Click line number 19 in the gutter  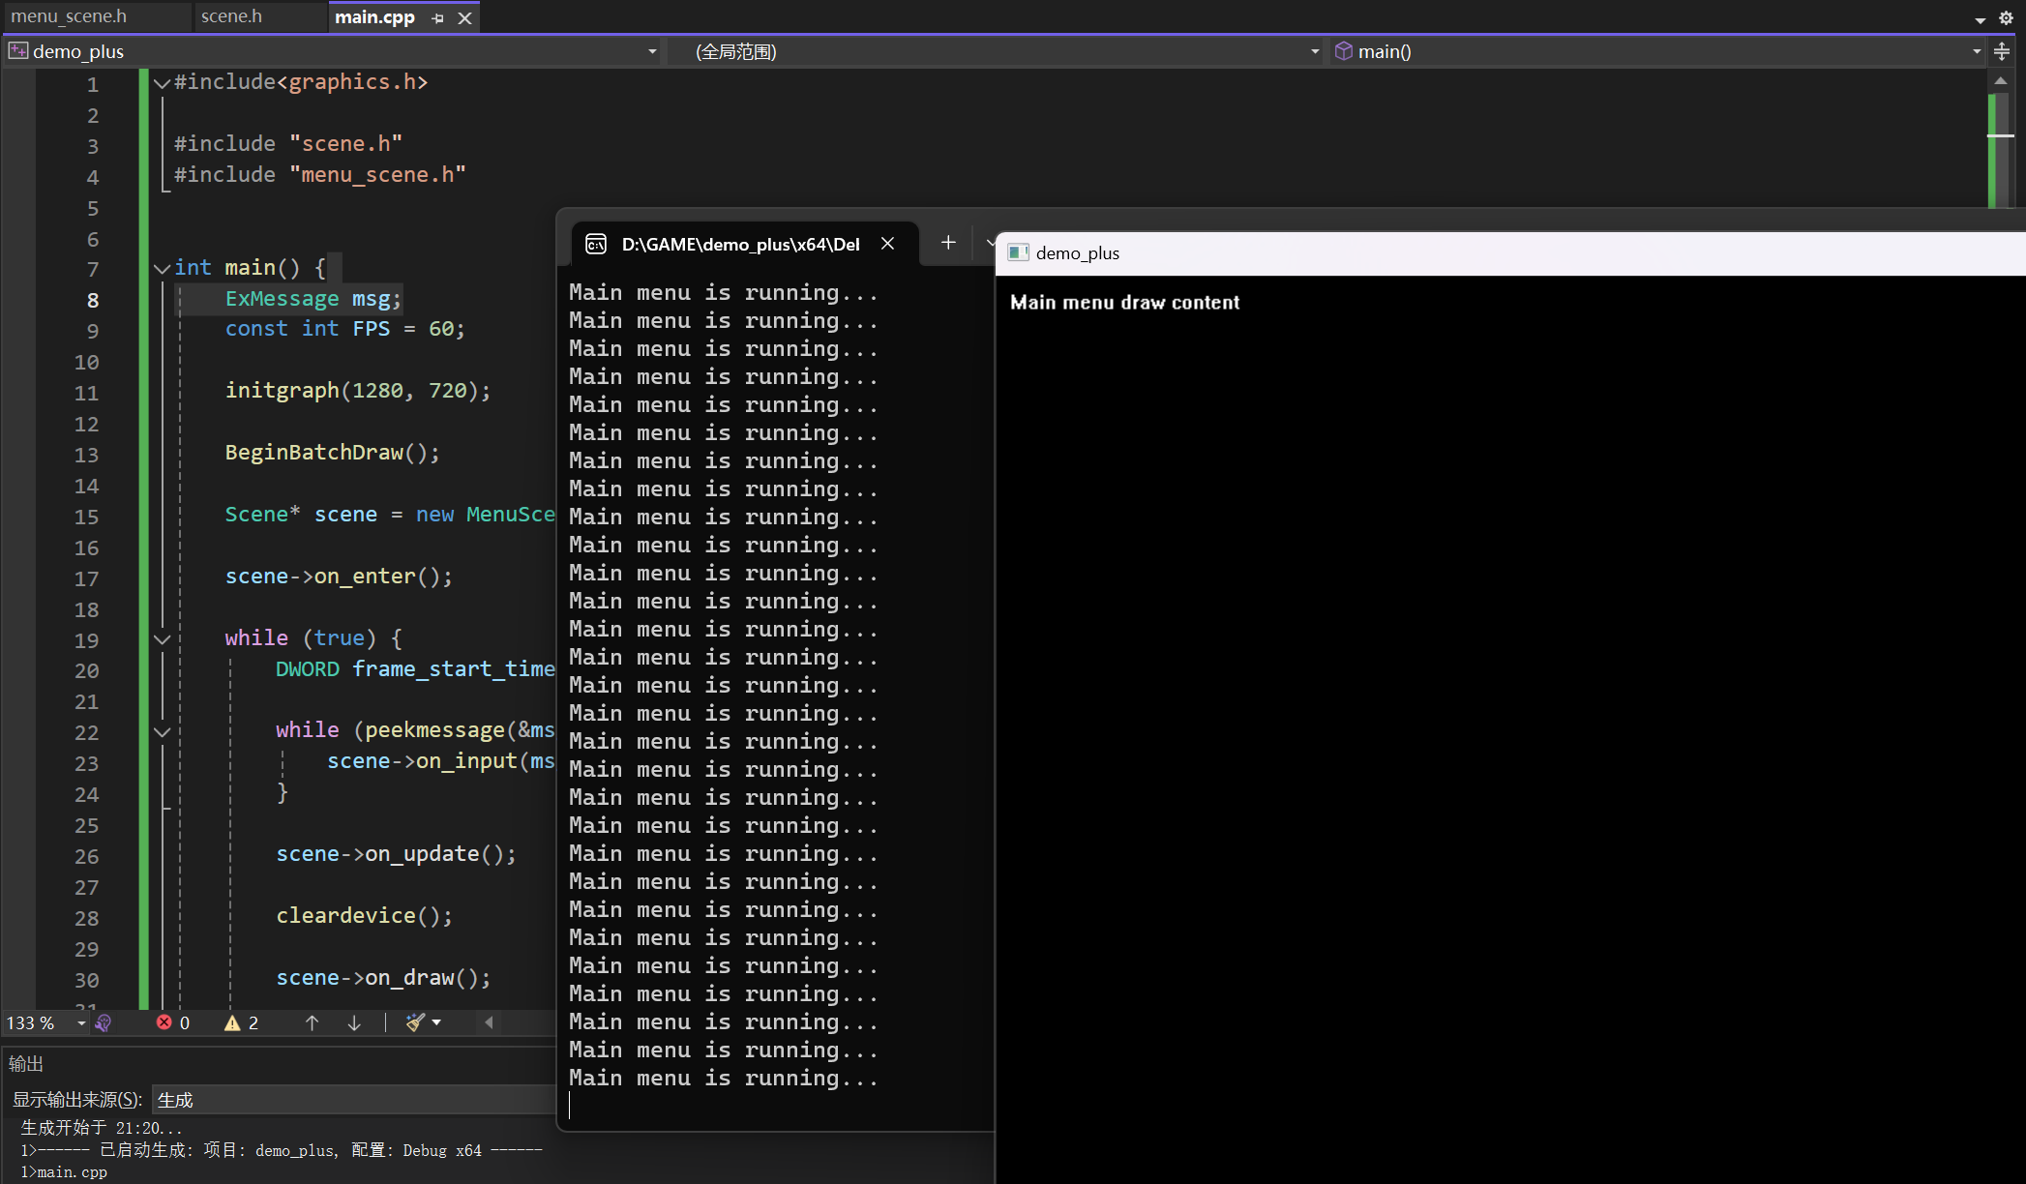86,640
